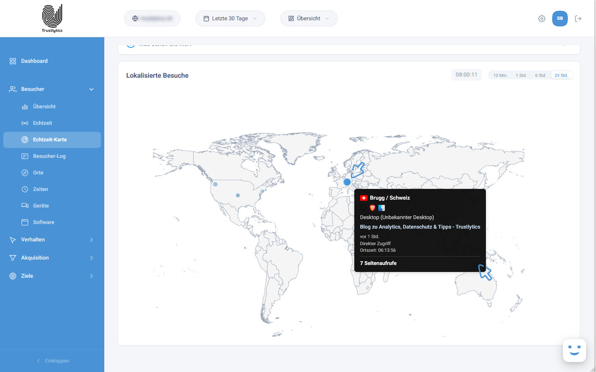
Task: Click the 08:00:11 timer display
Action: [x=466, y=75]
